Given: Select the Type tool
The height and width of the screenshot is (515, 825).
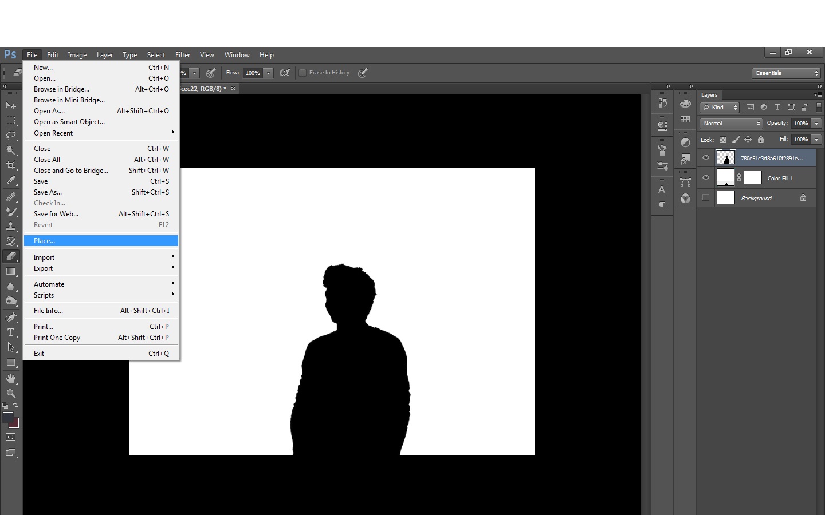Looking at the screenshot, I should tap(11, 332).
